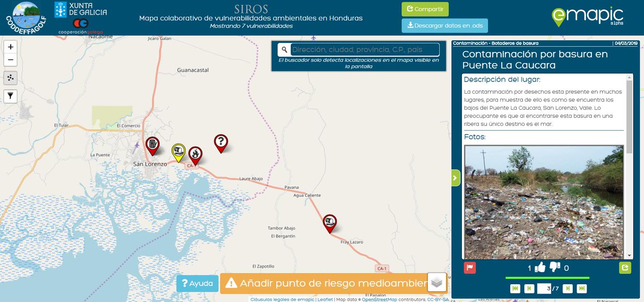Collapse the detail side panel arrow
The image size is (644, 302).
click(x=456, y=177)
